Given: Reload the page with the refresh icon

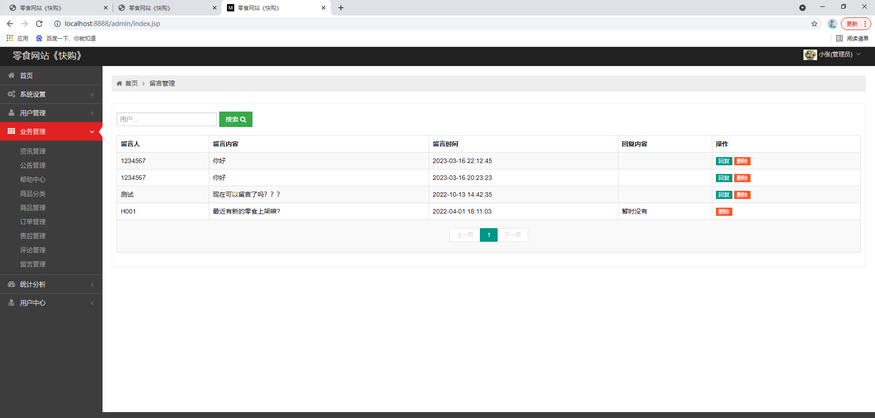Looking at the screenshot, I should click(x=39, y=24).
